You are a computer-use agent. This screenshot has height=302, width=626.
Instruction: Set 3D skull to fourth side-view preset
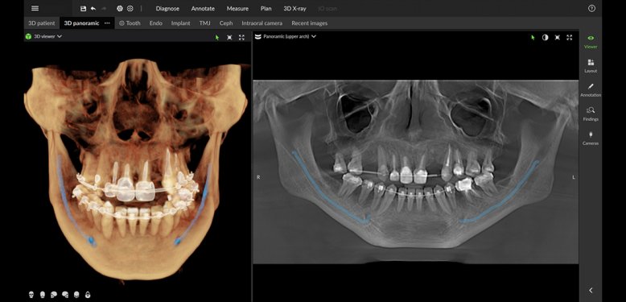pos(65,295)
